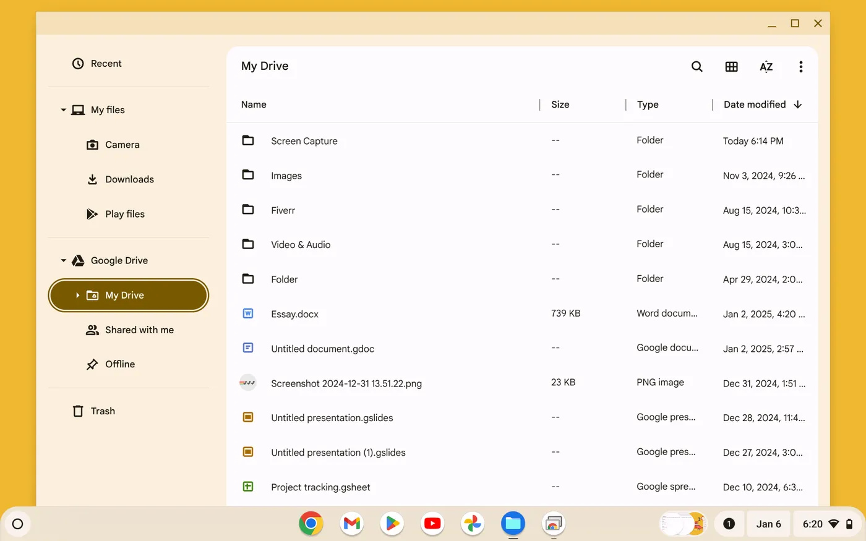This screenshot has width=866, height=541.
Task: Click the browser window icon in shelf
Action: tap(554, 524)
